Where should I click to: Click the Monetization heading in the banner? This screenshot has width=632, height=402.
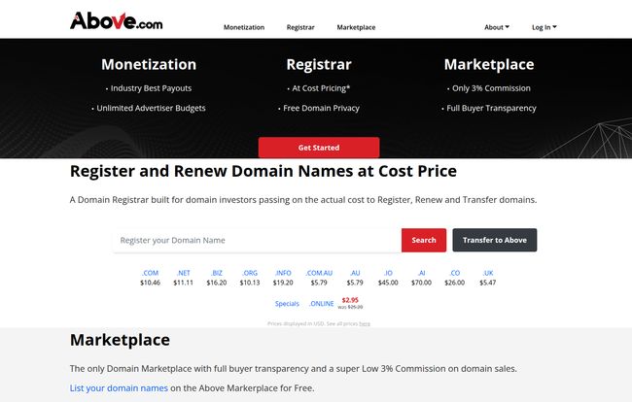[x=149, y=64]
